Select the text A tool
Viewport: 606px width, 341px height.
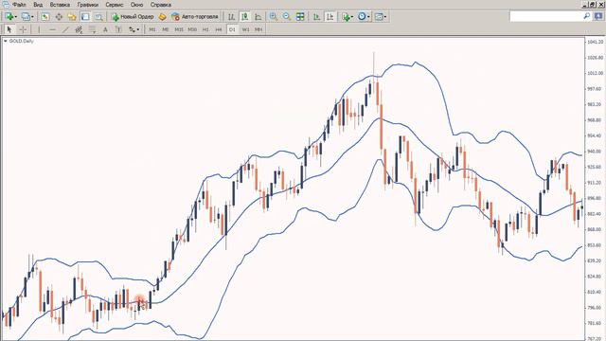[x=105, y=29]
